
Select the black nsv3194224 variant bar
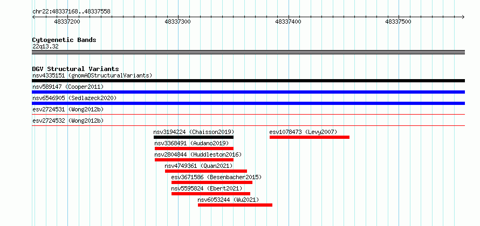194,137
